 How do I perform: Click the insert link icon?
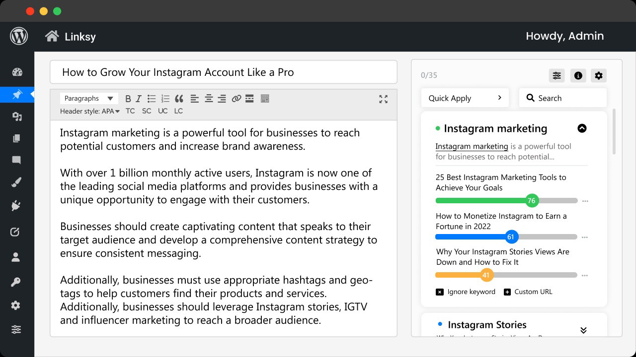pos(237,99)
